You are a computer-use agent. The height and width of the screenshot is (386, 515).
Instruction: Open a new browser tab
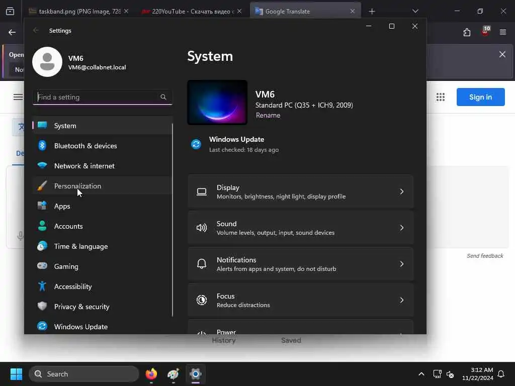click(x=372, y=12)
